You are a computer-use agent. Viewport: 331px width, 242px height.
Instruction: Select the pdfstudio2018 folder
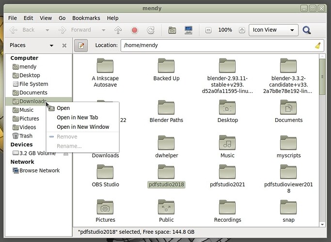pos(166,176)
